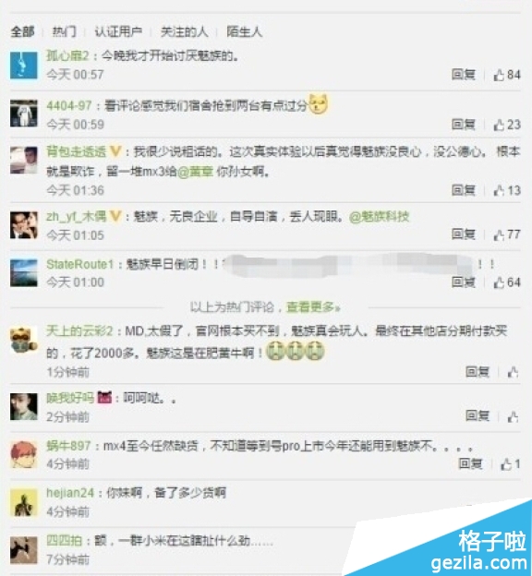The image size is (532, 576).
Task: Open the @魅族科技 mention link
Action: coord(379,217)
